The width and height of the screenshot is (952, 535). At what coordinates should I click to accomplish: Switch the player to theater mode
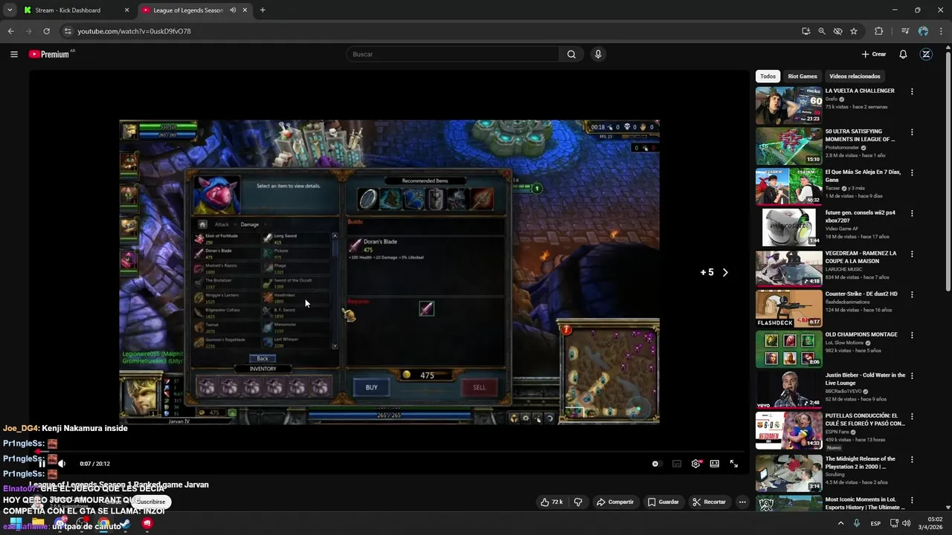(x=715, y=464)
